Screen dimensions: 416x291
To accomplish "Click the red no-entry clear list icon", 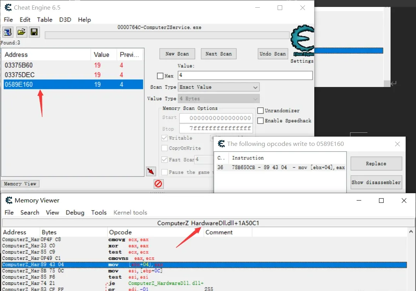I will [x=158, y=184].
